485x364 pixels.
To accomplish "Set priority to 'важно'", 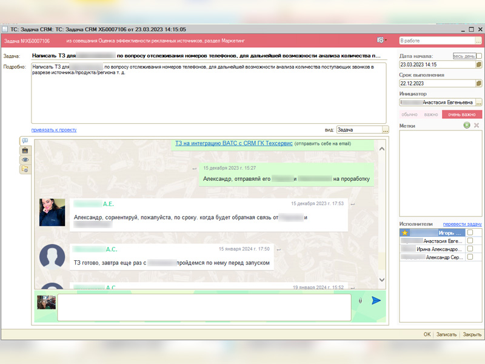I will (x=431, y=114).
